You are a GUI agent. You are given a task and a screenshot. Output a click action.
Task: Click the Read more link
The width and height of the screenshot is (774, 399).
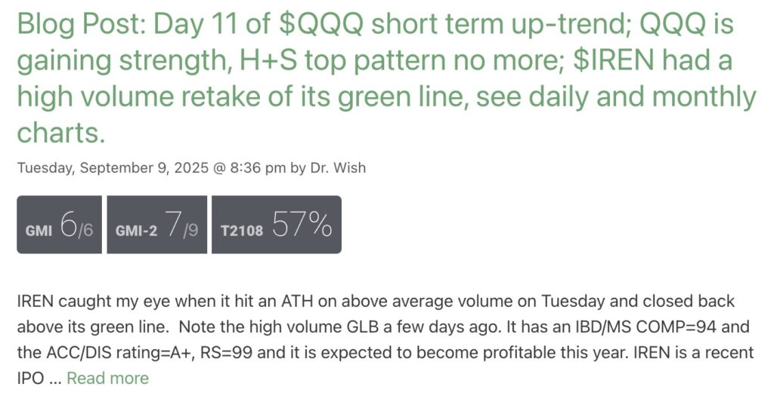pyautogui.click(x=107, y=379)
